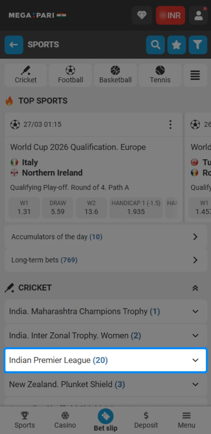The width and height of the screenshot is (211, 434).
Task: Select the W1 odds 1.31 for Italy
Action: 24,208
